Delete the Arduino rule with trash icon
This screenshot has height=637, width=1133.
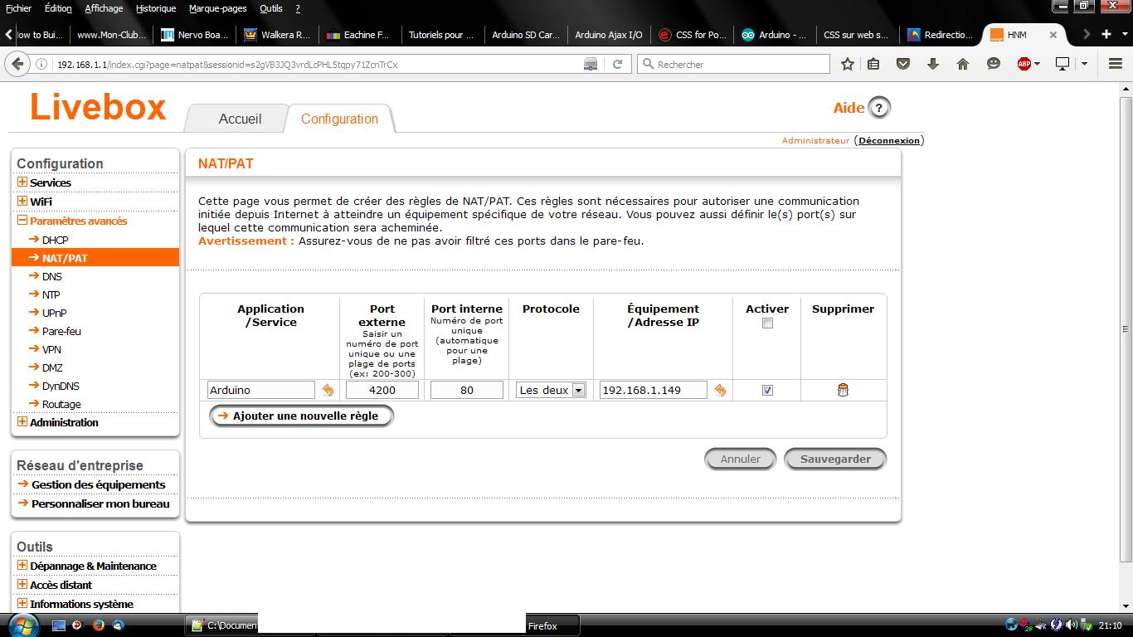(x=843, y=390)
